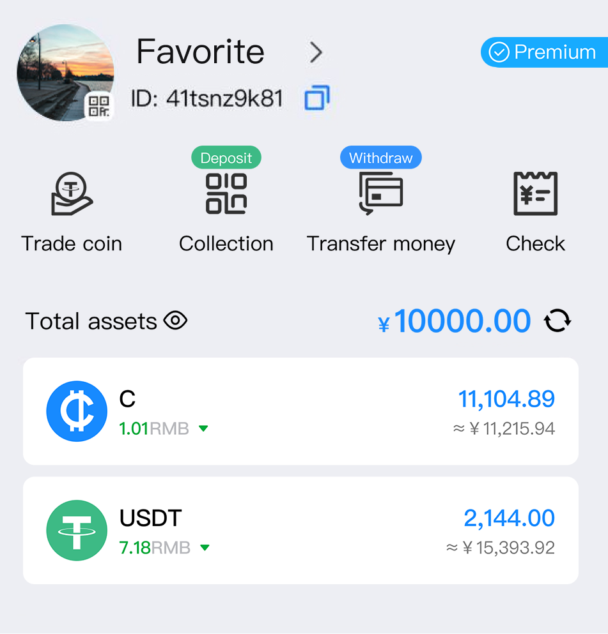The image size is (608, 634).
Task: Tap the blue C coin logo
Action: coord(77,411)
